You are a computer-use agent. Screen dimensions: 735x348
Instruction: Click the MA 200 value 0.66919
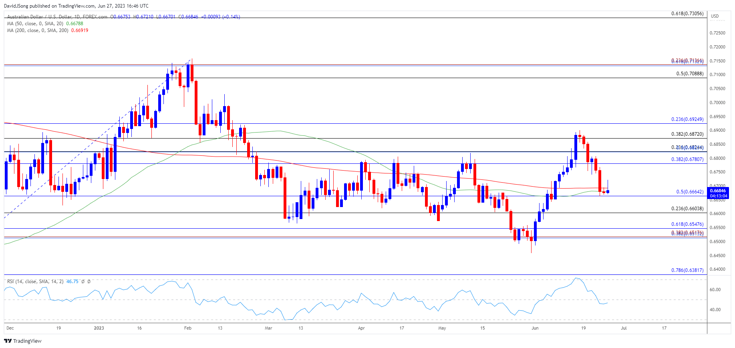click(80, 30)
